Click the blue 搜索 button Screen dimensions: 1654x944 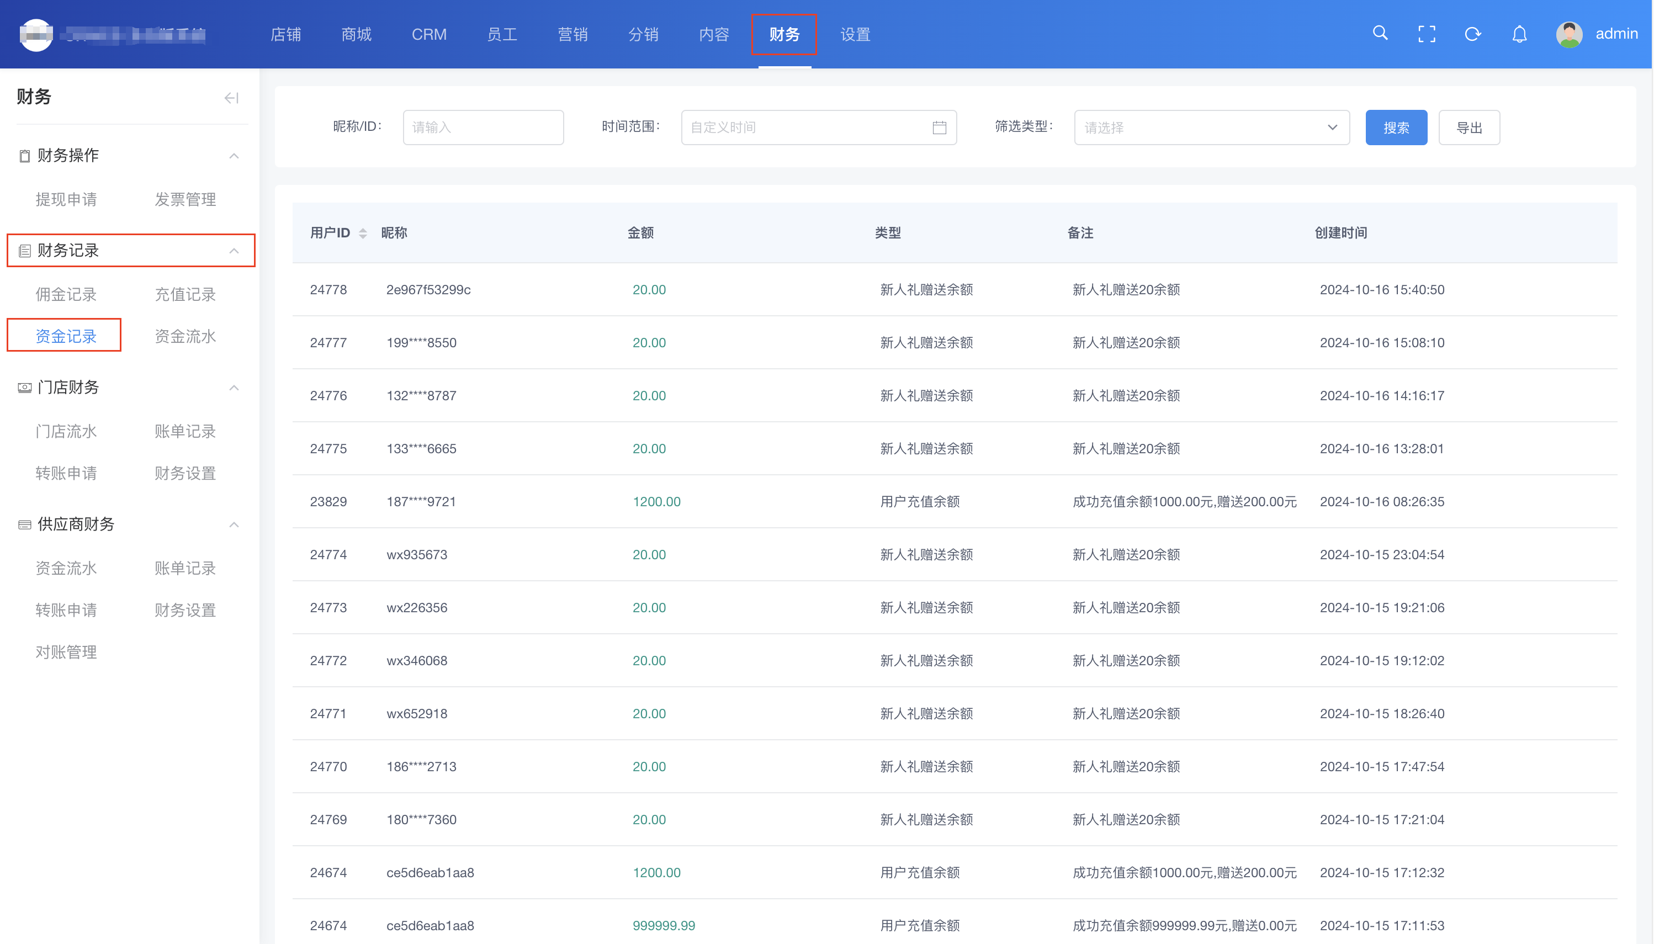(x=1396, y=127)
